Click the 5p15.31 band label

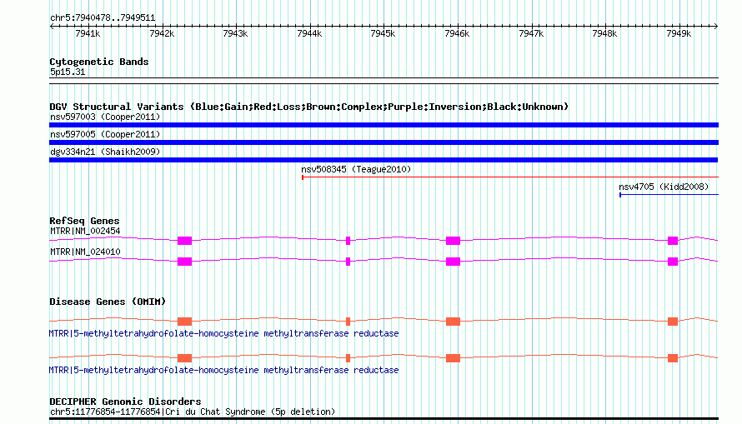coord(68,72)
